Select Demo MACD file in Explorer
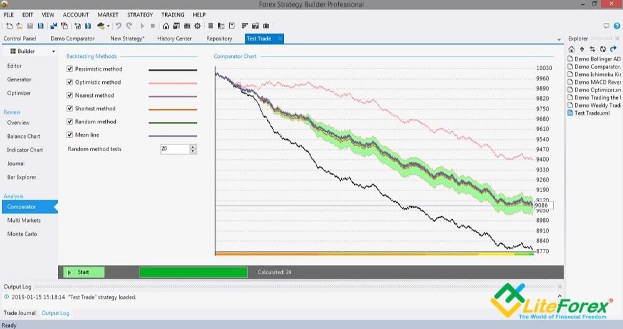This screenshot has height=329, width=623. coord(594,82)
